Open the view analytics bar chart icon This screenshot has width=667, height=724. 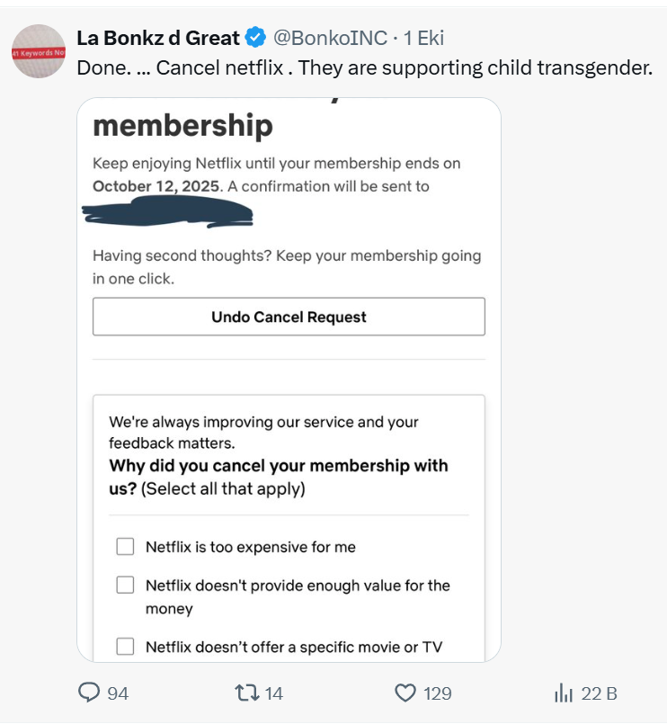click(564, 693)
